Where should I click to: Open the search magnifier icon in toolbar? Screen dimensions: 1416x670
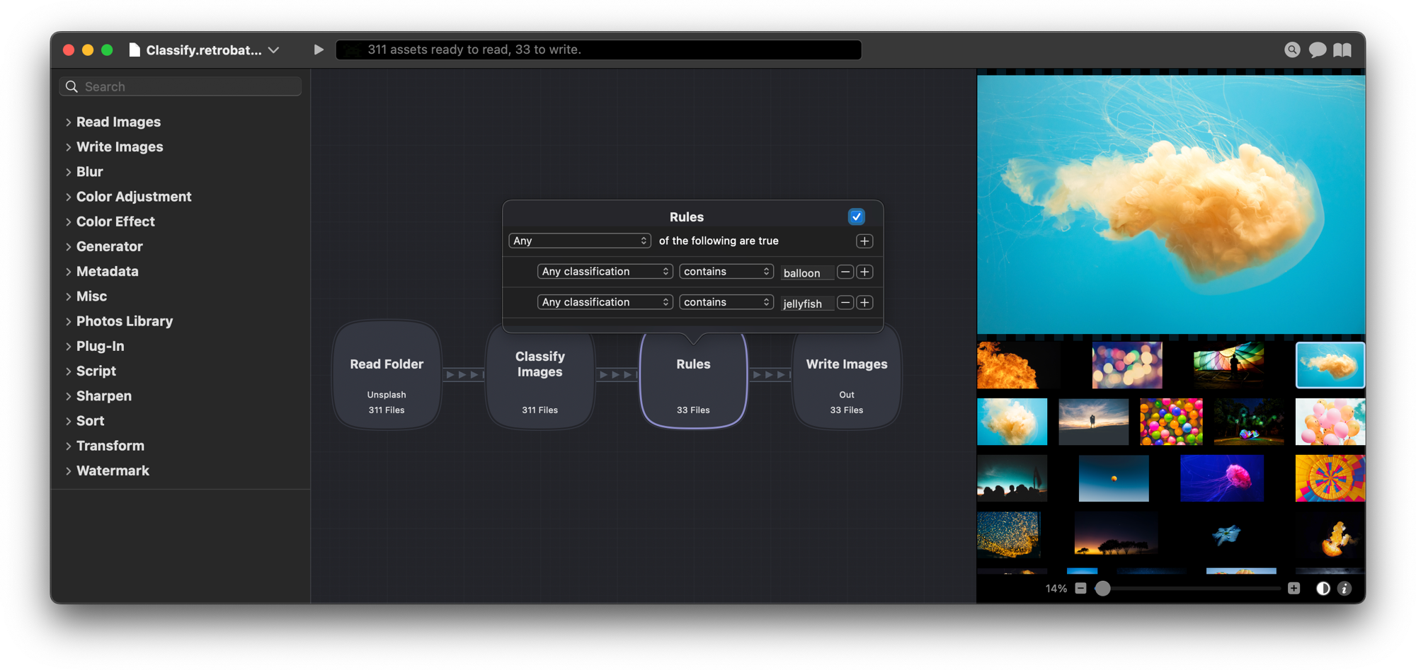(1292, 50)
